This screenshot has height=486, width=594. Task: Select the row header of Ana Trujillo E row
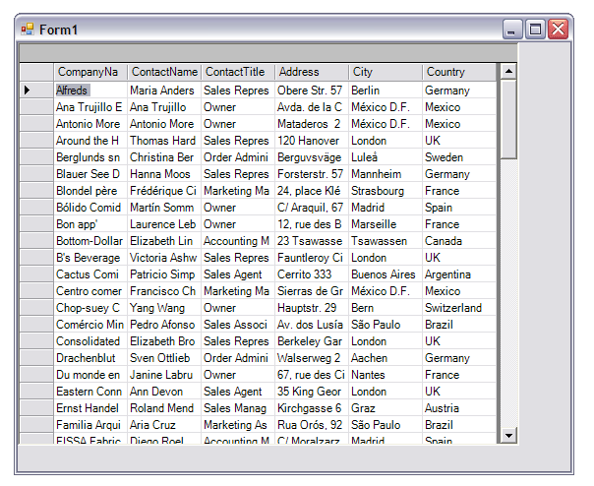(x=36, y=107)
